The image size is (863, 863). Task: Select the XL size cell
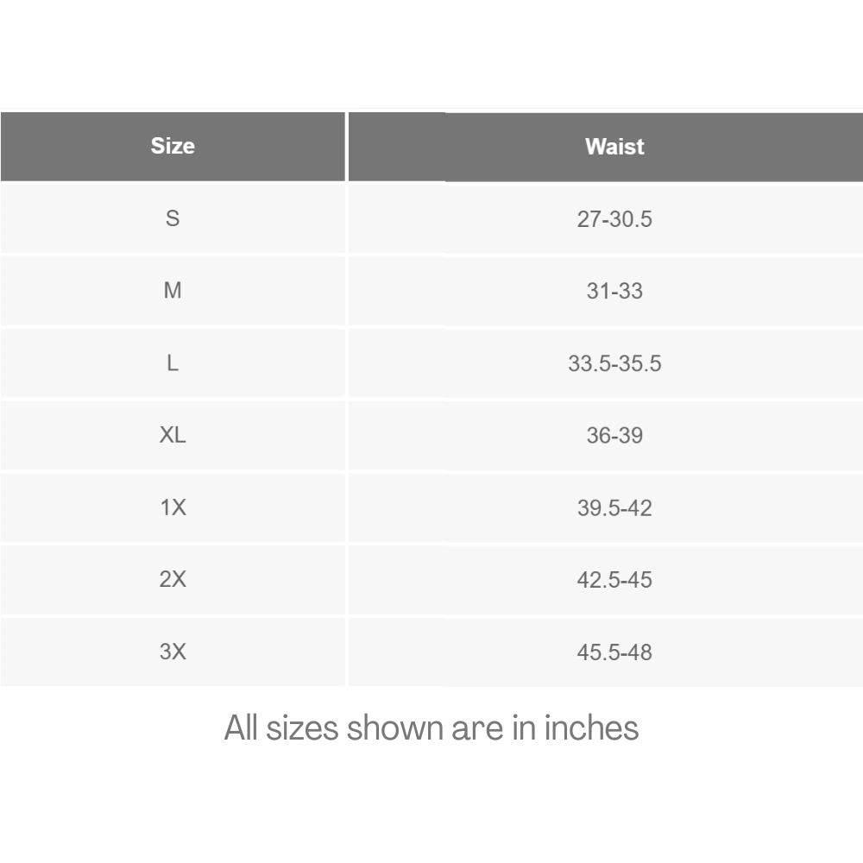click(x=173, y=435)
